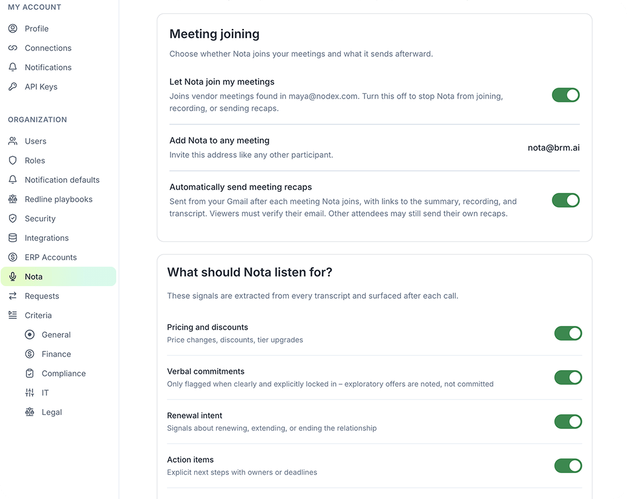Select the Finance criteria label
The height and width of the screenshot is (499, 627).
(56, 354)
